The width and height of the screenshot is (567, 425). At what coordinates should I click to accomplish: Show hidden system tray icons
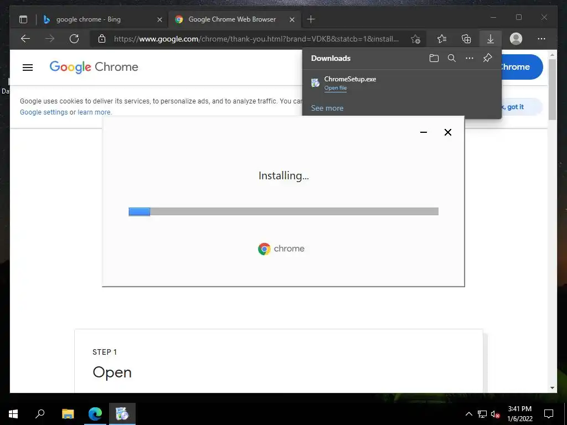click(468, 414)
